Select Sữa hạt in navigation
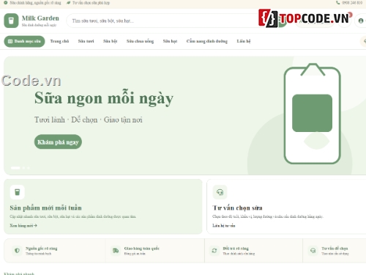Image resolution: width=366 pixels, height=275 pixels. click(x=170, y=41)
